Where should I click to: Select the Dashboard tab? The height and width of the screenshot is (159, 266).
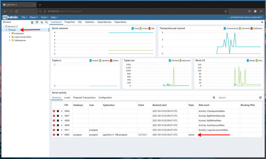pos(56,22)
